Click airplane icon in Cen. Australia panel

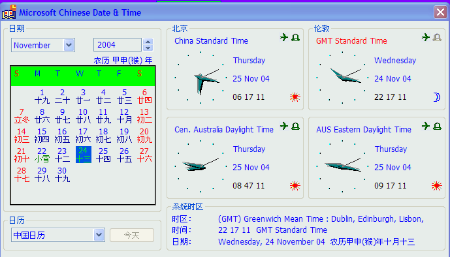tap(284, 126)
